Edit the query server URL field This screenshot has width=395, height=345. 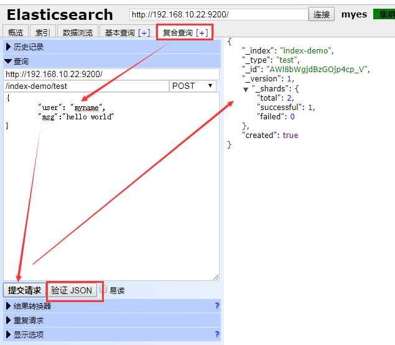111,75
